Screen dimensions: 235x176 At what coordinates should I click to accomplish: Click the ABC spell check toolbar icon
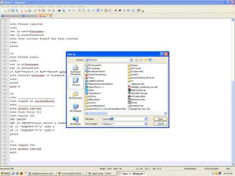tap(138, 11)
